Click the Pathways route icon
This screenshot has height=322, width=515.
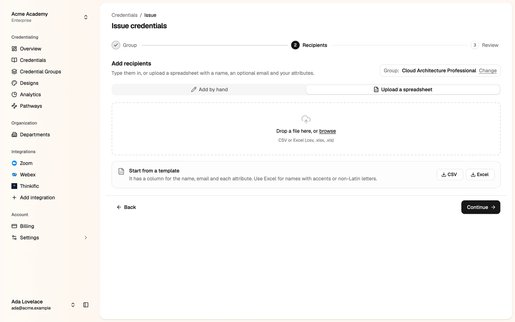click(x=14, y=106)
